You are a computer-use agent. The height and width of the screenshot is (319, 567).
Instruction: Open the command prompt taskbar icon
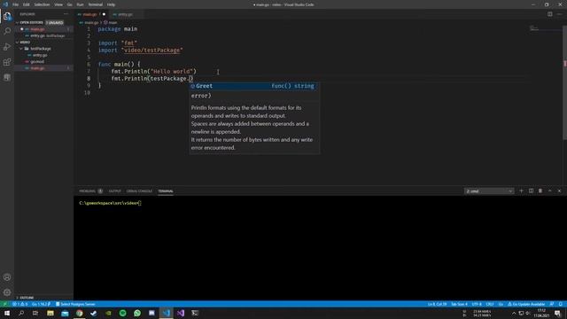coord(195,313)
